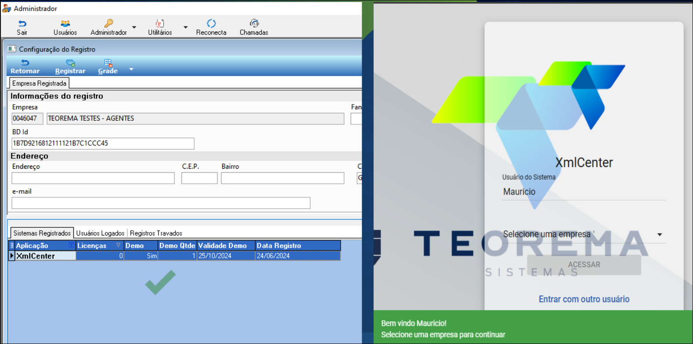Image resolution: width=693 pixels, height=344 pixels.
Task: Open the Usuários toolbar icon
Action: coord(65,24)
